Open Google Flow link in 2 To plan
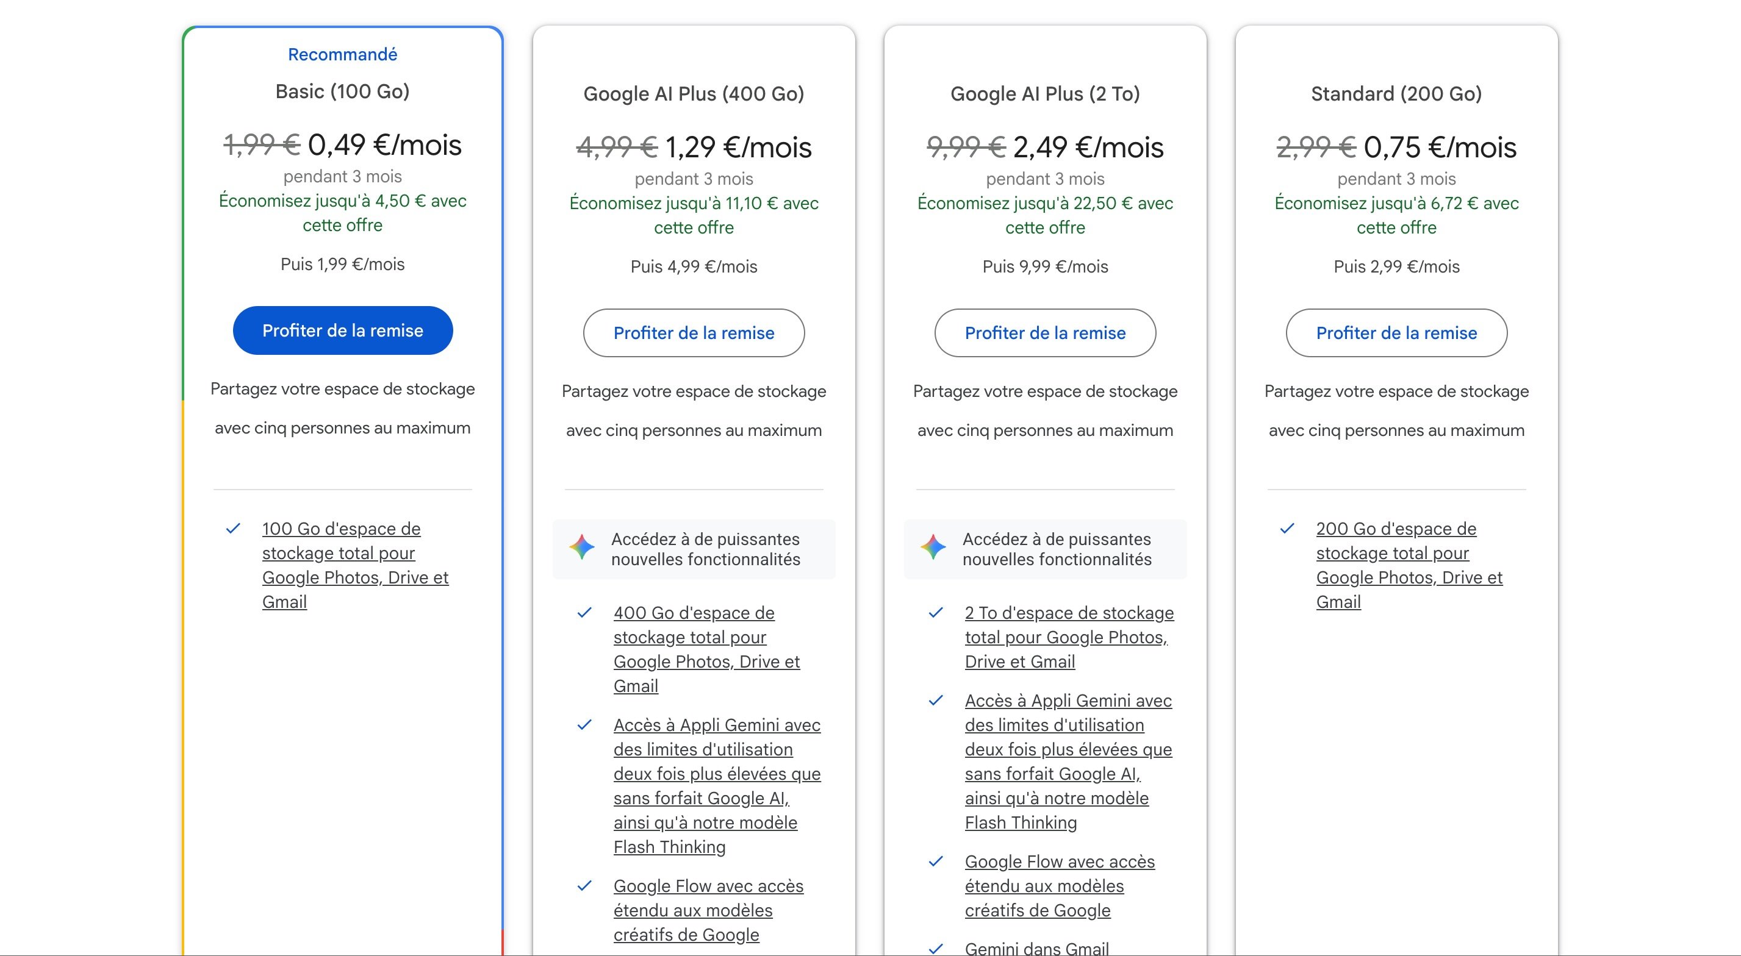This screenshot has height=956, width=1741. [1060, 886]
